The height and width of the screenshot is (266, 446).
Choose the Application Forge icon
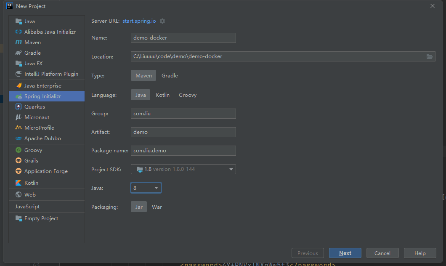tap(19, 171)
